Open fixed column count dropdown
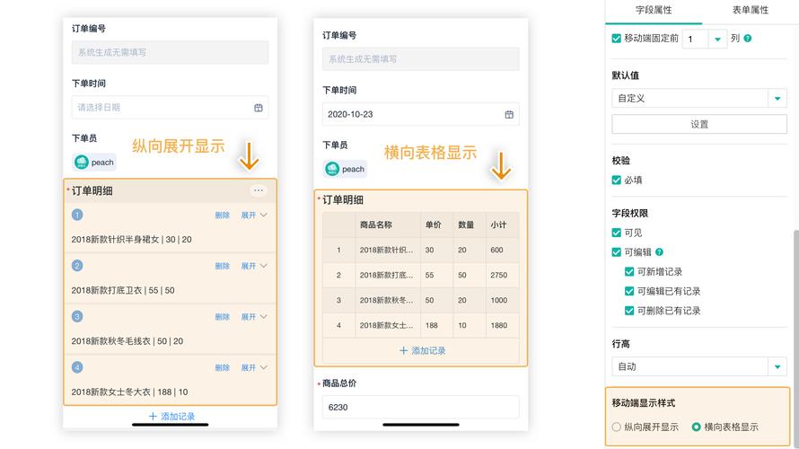The width and height of the screenshot is (799, 449). pos(717,39)
